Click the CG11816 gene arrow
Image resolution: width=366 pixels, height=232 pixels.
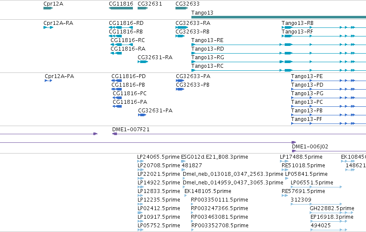coord(121,8)
